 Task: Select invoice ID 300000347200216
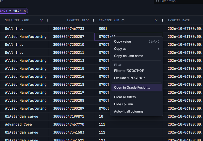[x=71, y=76]
